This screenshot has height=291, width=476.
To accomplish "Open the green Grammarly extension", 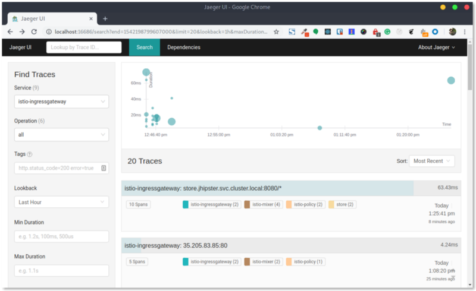I will point(387,31).
